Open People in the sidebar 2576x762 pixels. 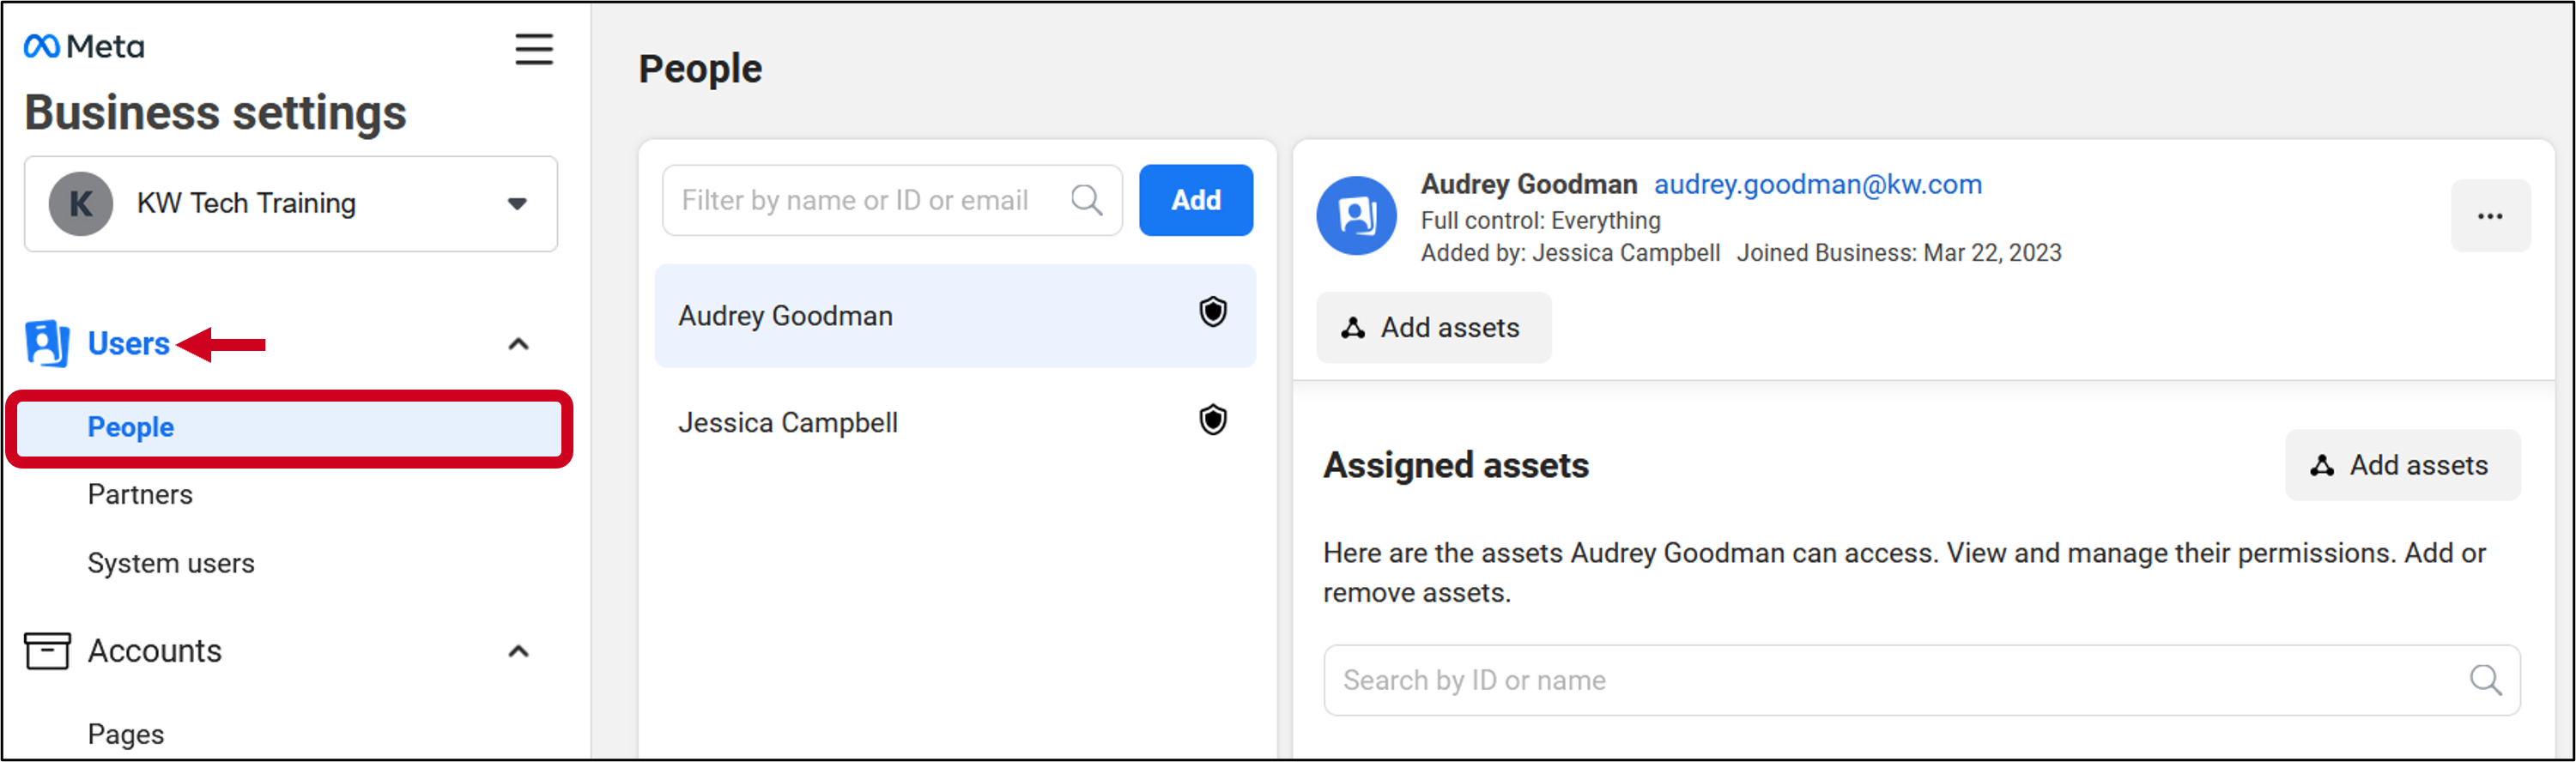coord(290,428)
